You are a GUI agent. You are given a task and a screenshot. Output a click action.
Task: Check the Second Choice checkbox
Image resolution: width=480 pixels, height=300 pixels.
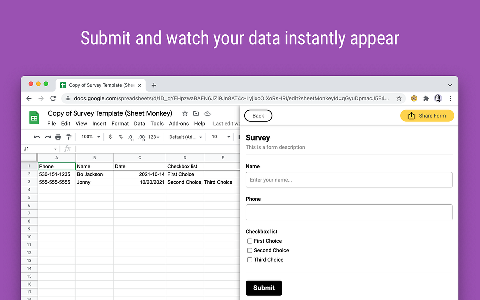[250, 250]
